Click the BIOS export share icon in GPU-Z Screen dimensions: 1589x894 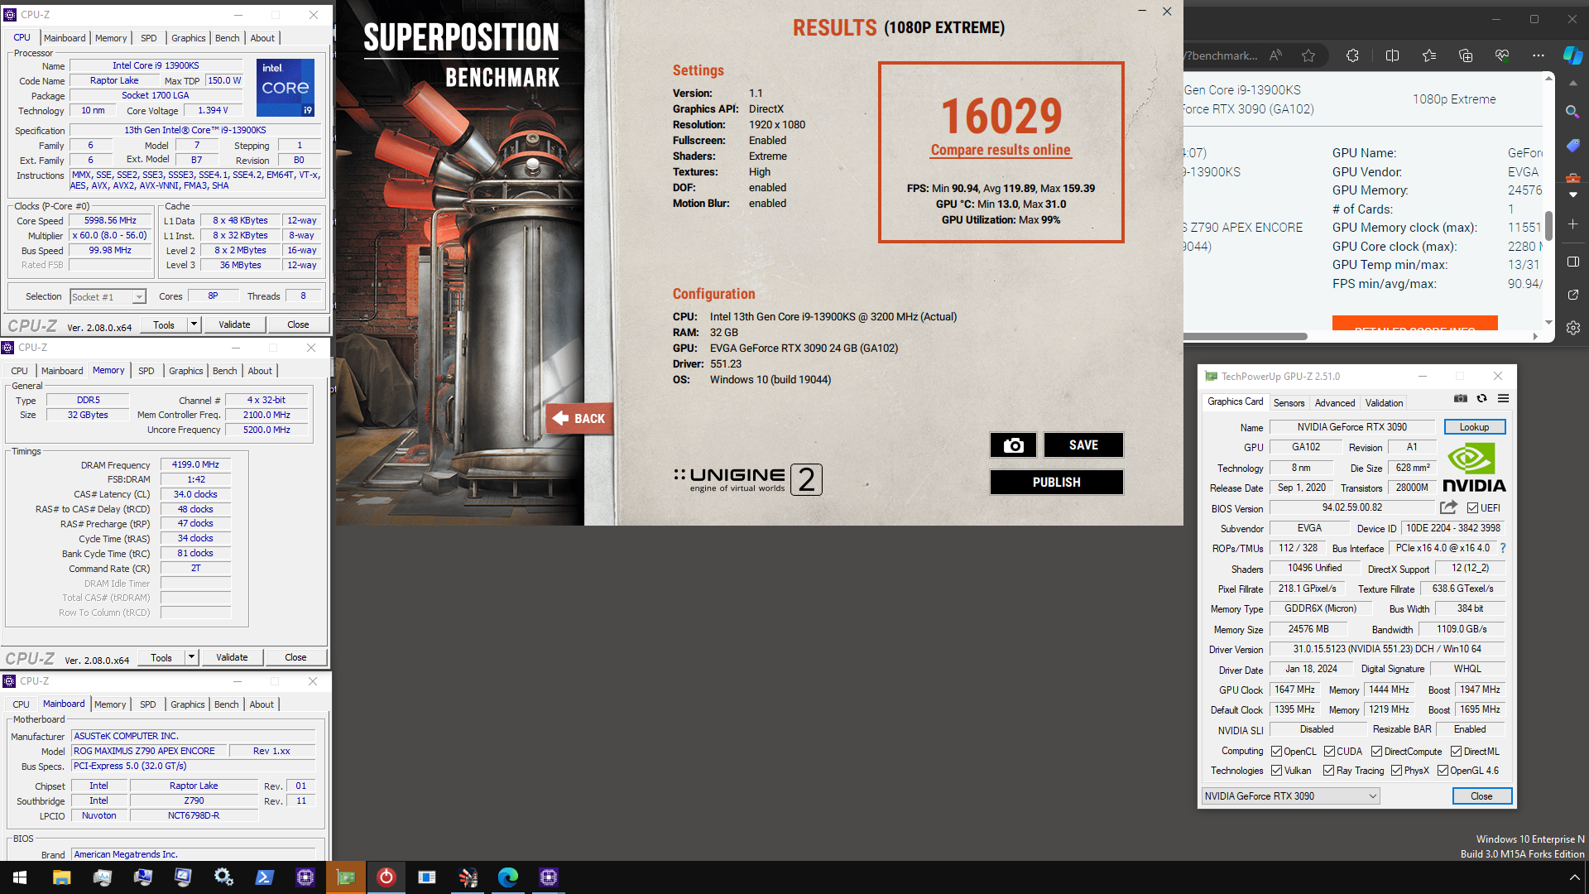click(x=1448, y=507)
